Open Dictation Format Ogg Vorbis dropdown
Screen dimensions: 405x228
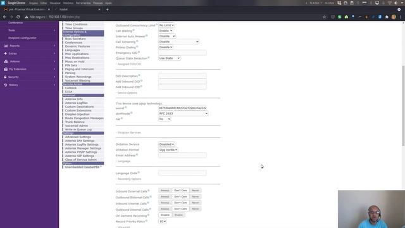(x=168, y=149)
